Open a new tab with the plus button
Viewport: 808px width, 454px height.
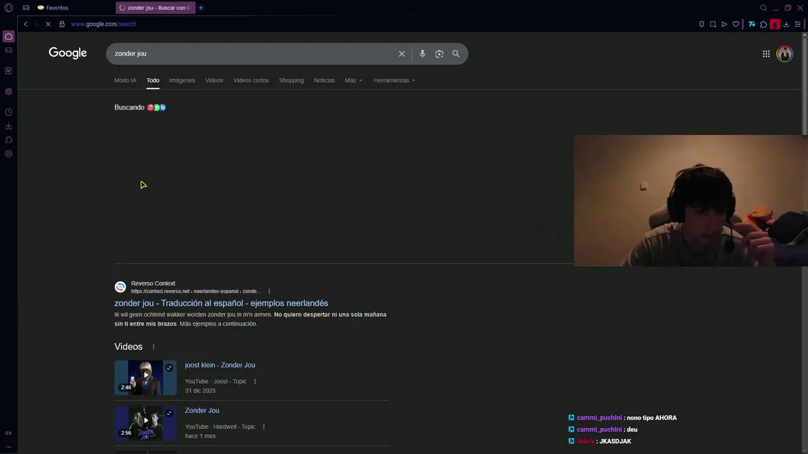201,8
